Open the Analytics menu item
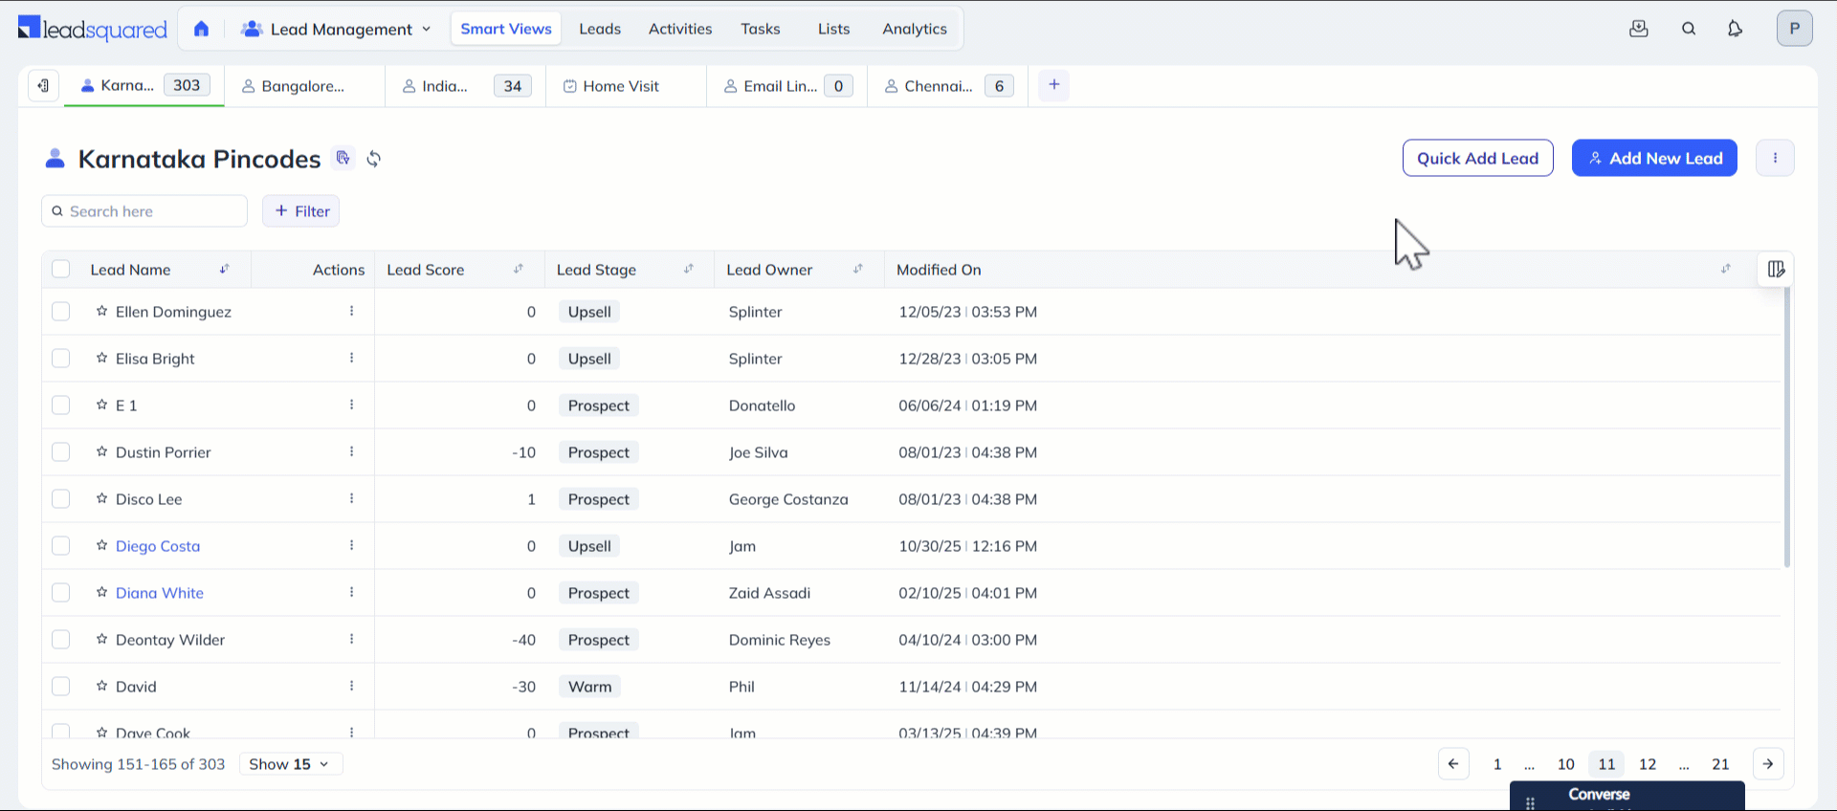The image size is (1837, 811). pyautogui.click(x=914, y=29)
